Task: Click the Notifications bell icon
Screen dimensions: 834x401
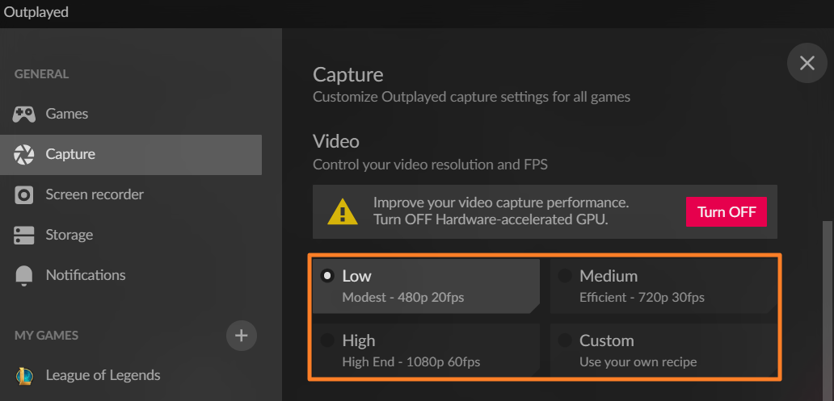Action: coord(24,275)
